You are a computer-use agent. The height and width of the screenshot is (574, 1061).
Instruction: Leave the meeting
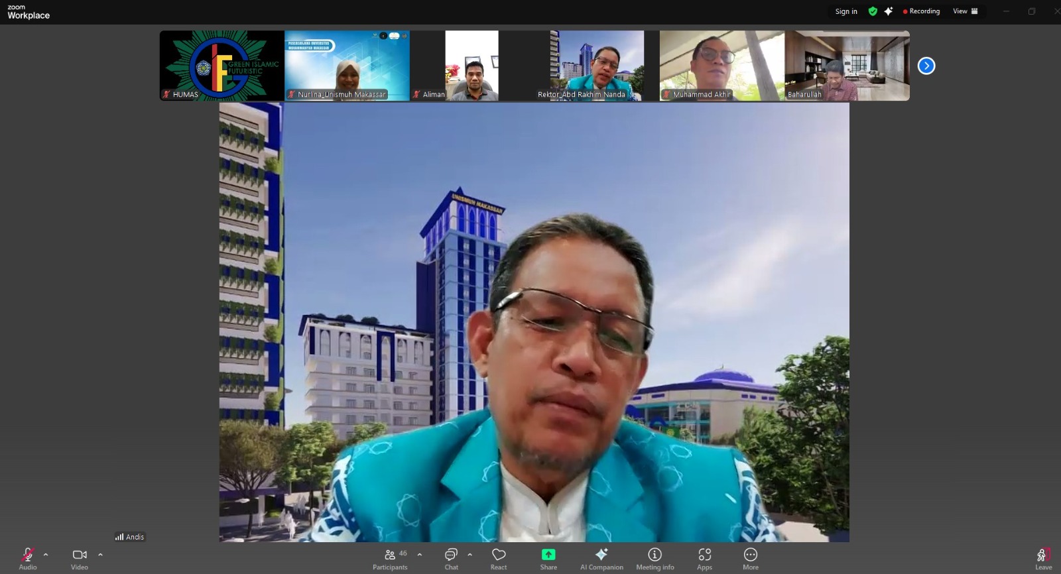tap(1043, 559)
